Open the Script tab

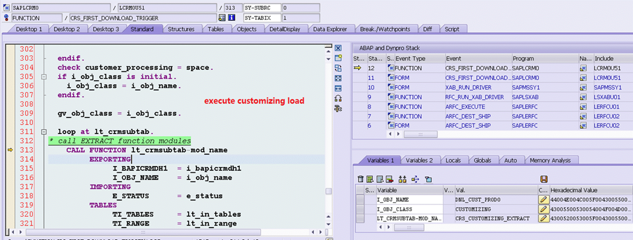[452, 29]
